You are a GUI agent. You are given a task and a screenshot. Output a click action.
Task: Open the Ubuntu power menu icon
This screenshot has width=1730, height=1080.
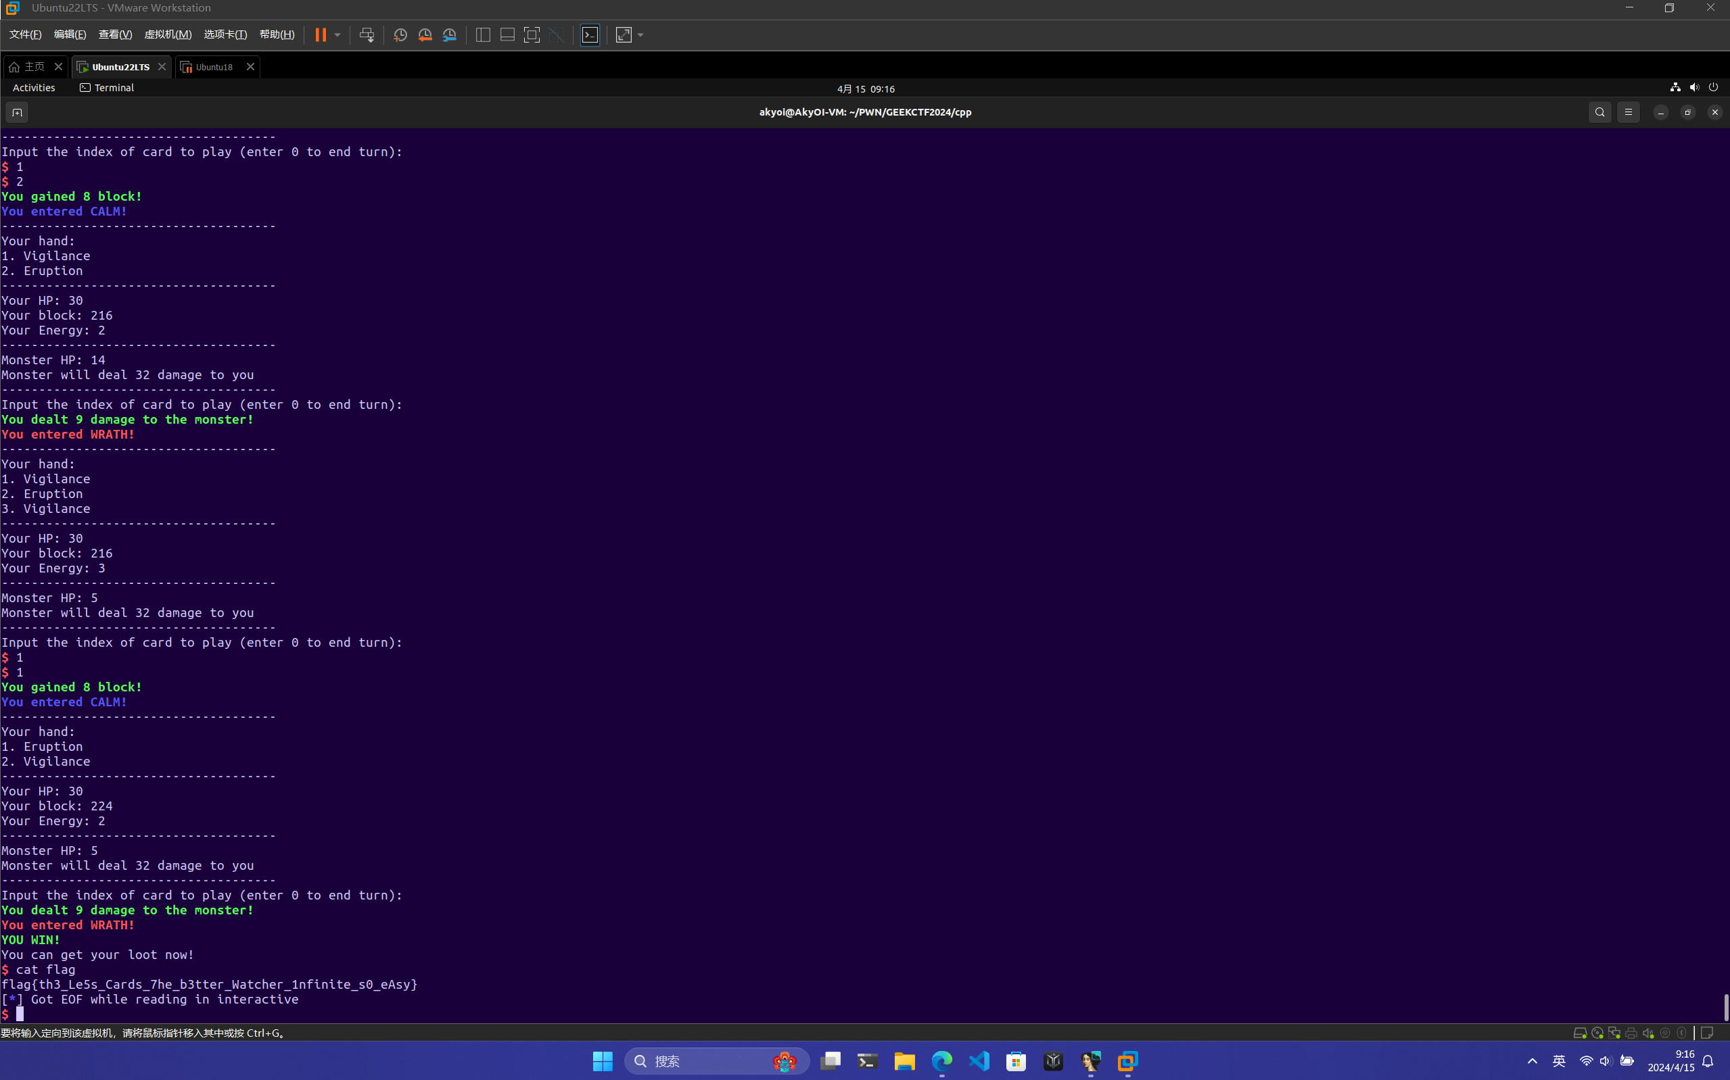(x=1714, y=87)
